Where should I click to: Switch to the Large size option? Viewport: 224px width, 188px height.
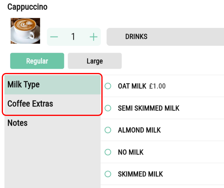tap(95, 61)
